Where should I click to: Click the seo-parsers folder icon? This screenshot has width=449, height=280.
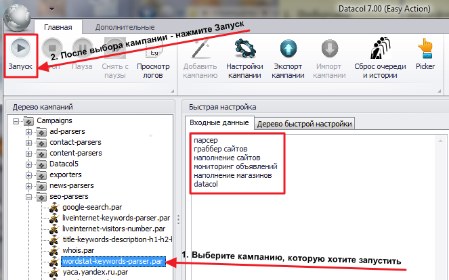point(41,197)
